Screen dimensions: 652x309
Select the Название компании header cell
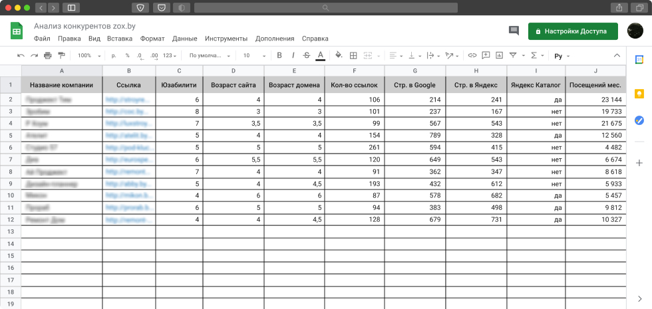click(62, 85)
